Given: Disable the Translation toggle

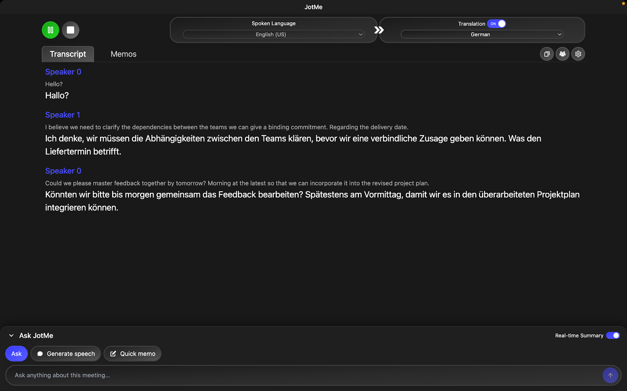Looking at the screenshot, I should (x=497, y=23).
